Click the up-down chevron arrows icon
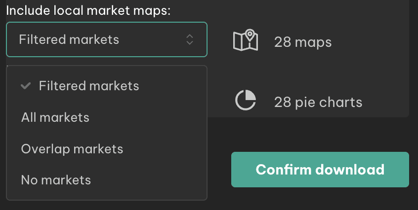 point(190,39)
